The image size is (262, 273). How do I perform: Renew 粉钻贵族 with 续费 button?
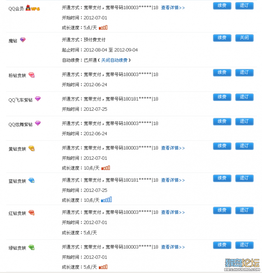pos(222,73)
